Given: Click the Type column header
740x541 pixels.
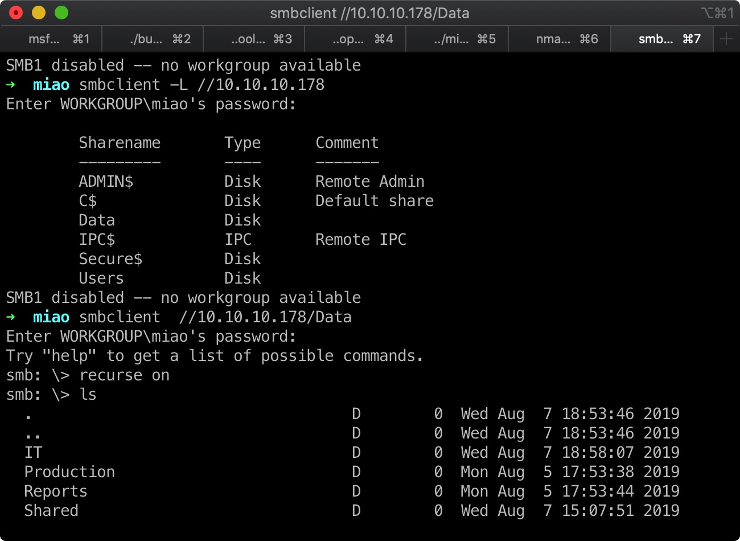Looking at the screenshot, I should (x=242, y=143).
